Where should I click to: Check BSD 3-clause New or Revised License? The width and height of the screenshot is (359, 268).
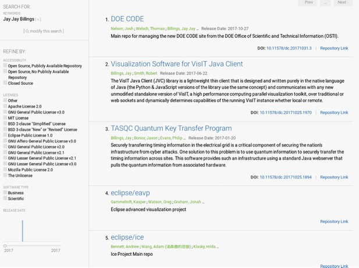5,129
